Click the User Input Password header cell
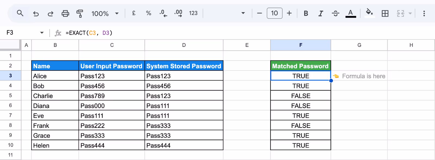The width and height of the screenshot is (435, 160). (112, 66)
